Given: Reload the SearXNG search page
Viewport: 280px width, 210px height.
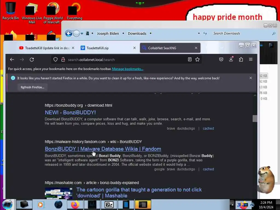Looking at the screenshot, I should tap(32, 59).
